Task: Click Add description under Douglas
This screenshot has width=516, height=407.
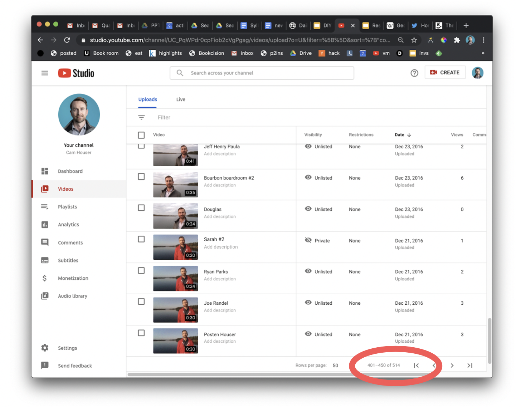Action: pyautogui.click(x=220, y=216)
